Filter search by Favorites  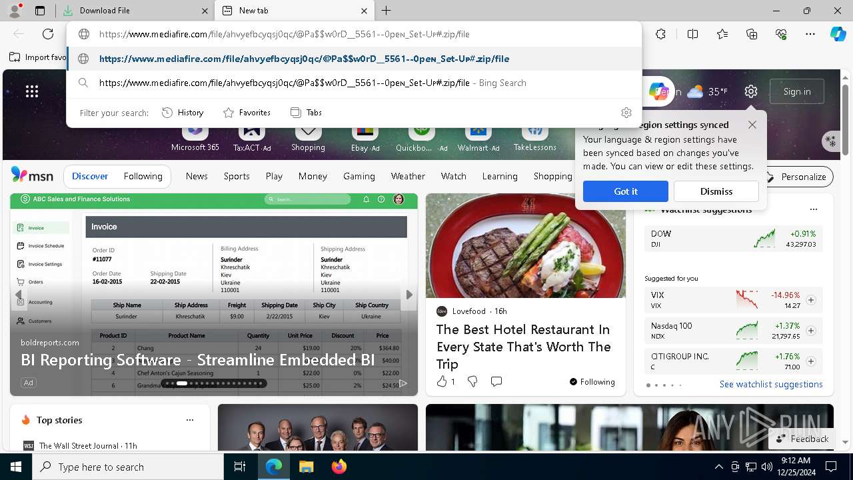pos(247,113)
